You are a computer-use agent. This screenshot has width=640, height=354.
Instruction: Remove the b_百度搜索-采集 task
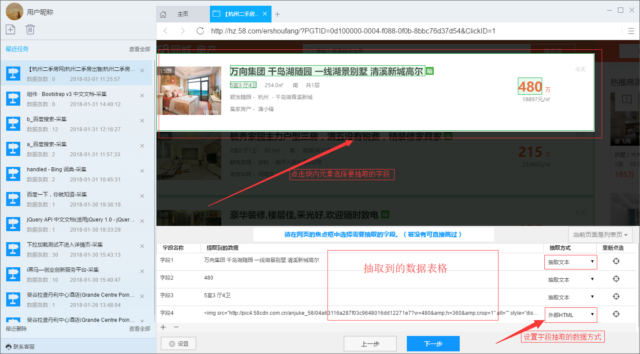tap(142, 121)
